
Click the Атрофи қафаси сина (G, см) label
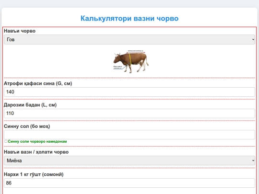pyautogui.click(x=38, y=83)
